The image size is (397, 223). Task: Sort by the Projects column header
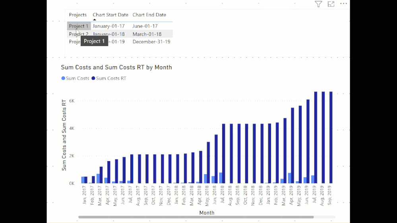pyautogui.click(x=78, y=15)
